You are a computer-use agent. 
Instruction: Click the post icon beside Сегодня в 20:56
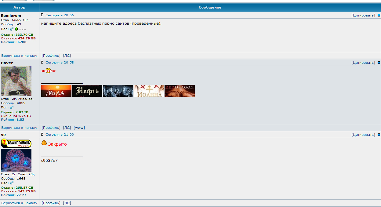(42, 15)
